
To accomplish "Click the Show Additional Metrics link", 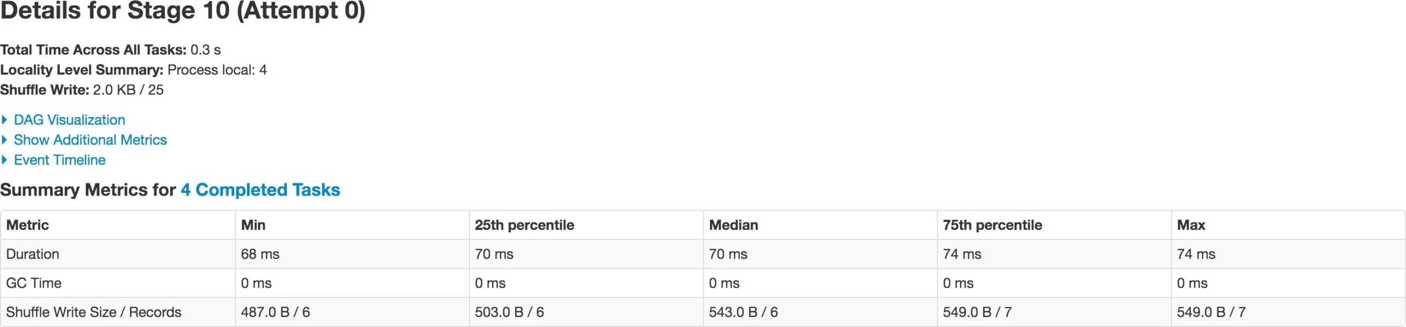I will tap(90, 140).
